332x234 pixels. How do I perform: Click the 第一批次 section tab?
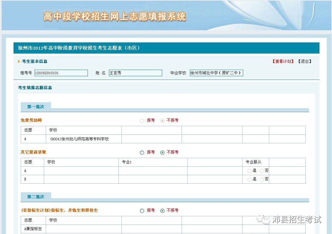pos(36,107)
